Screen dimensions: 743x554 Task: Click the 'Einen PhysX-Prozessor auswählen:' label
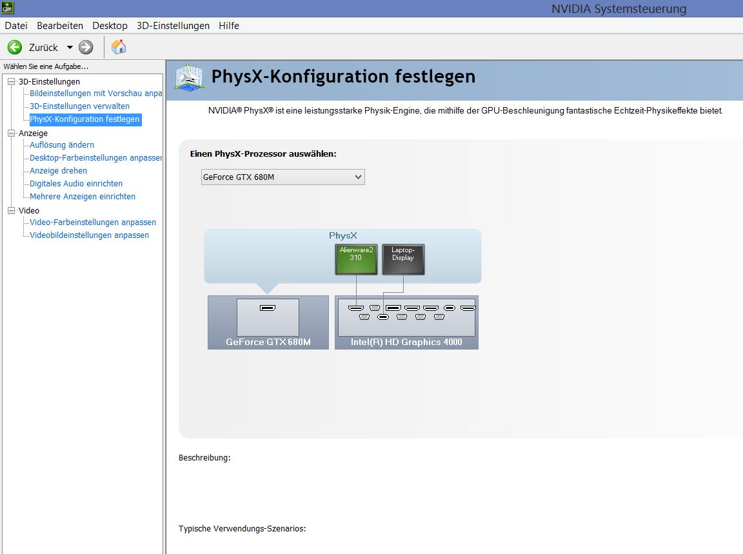coord(263,153)
